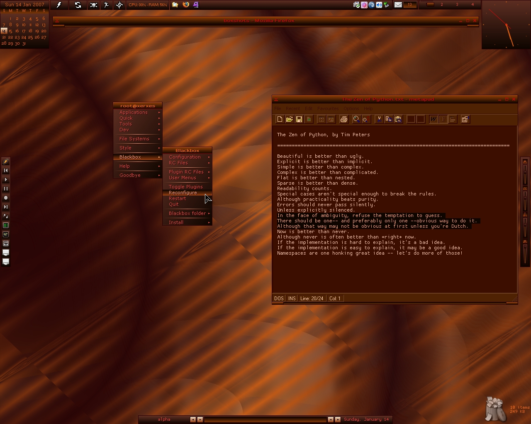
Task: Toggle shuffle icon in left media sidebar
Action: (x=6, y=216)
